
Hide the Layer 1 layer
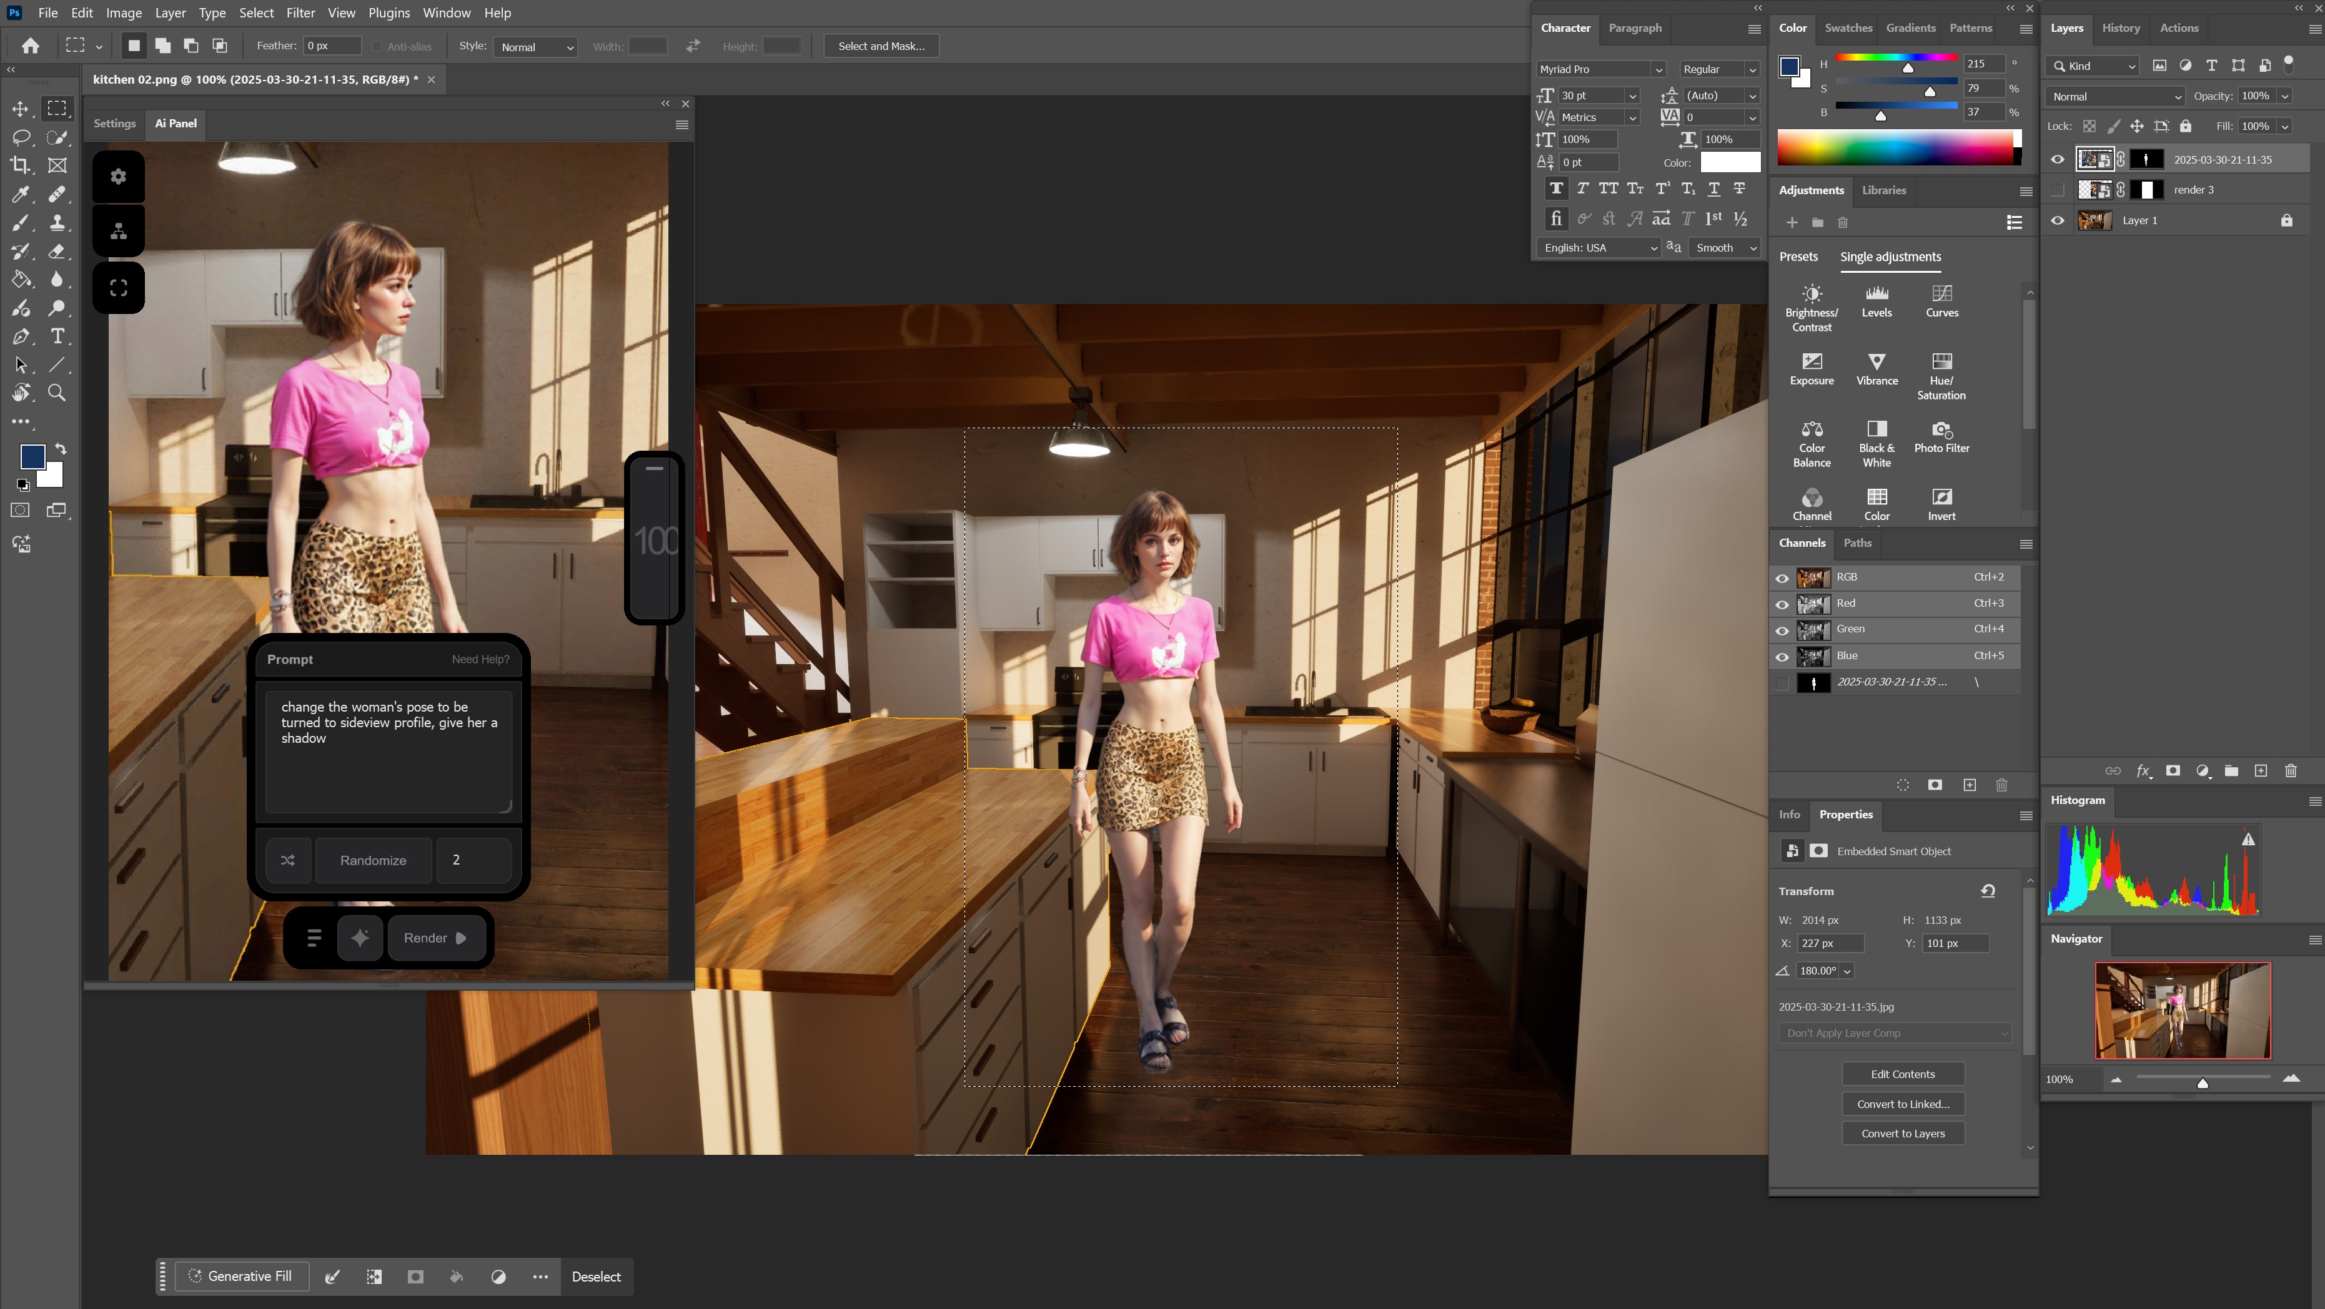tap(2057, 220)
